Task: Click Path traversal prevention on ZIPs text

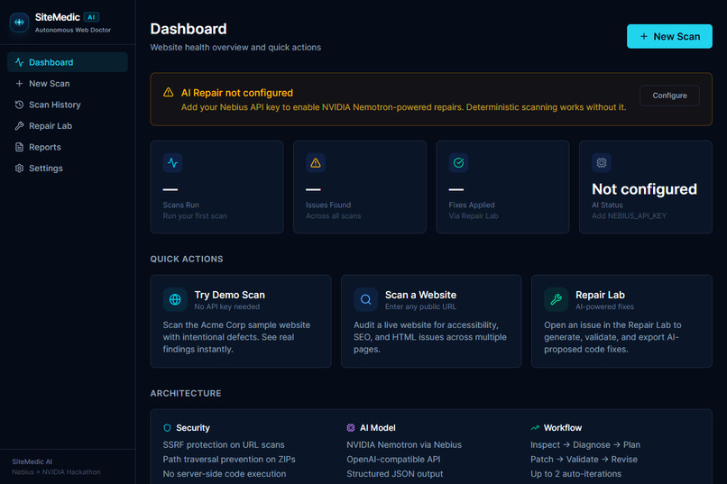Action: pyautogui.click(x=229, y=460)
